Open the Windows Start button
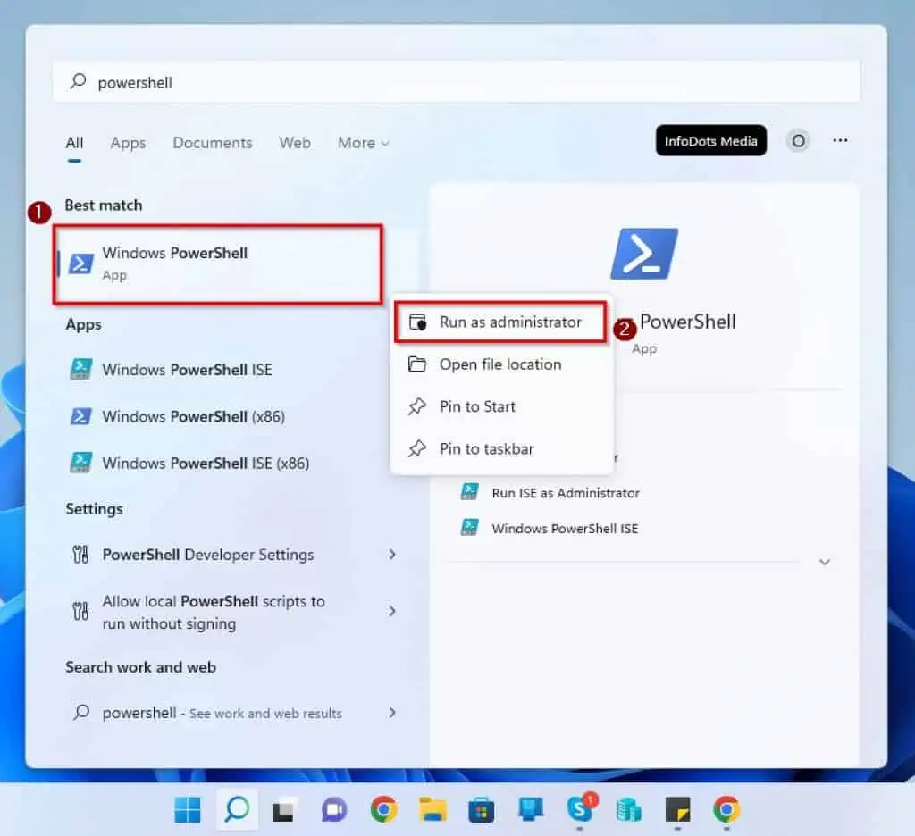915x836 pixels. 188,810
